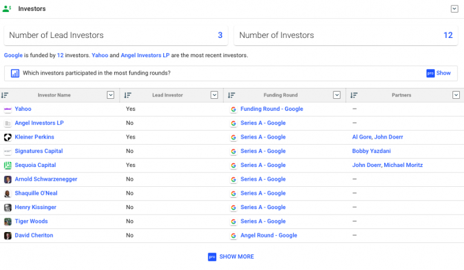Image resolution: width=464 pixels, height=270 pixels.
Task: Open the Yahoo investor link
Action: 23,109
